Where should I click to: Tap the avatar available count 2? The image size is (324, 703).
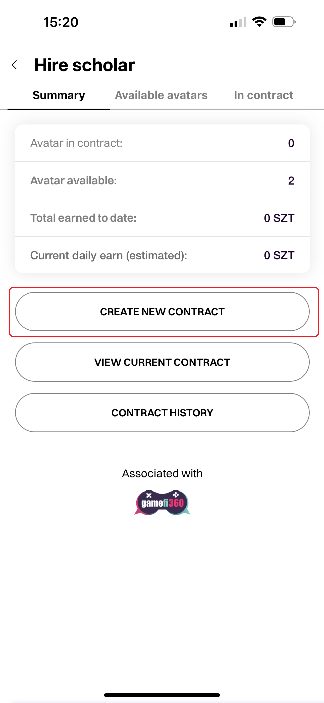[x=291, y=180]
